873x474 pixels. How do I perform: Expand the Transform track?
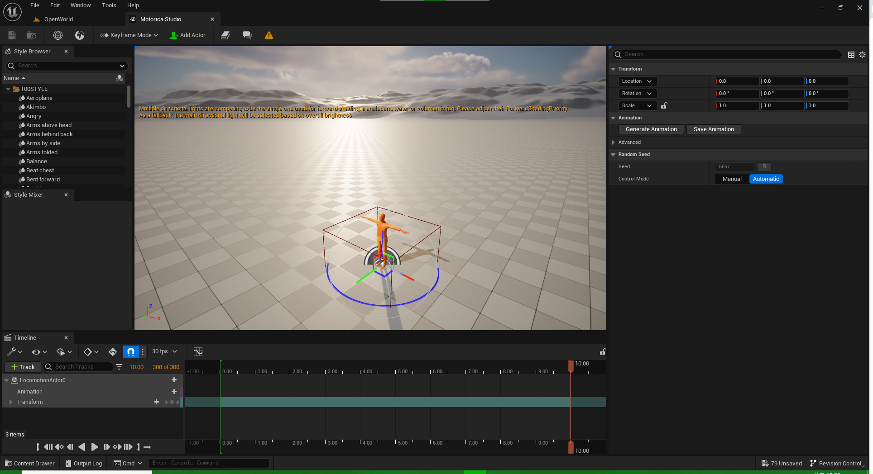(10, 402)
